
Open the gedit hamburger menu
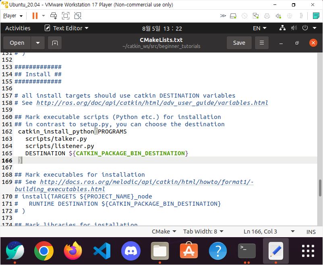262,43
